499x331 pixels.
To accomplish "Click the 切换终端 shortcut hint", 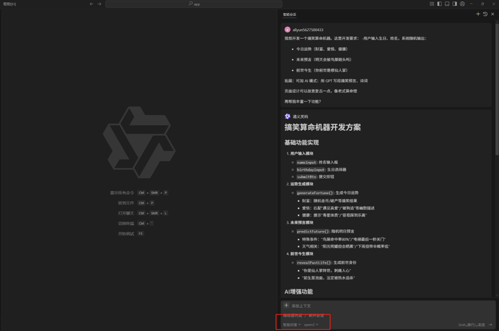I will click(136, 223).
